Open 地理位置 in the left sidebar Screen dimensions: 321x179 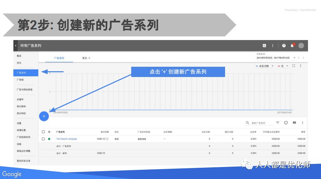21,130
